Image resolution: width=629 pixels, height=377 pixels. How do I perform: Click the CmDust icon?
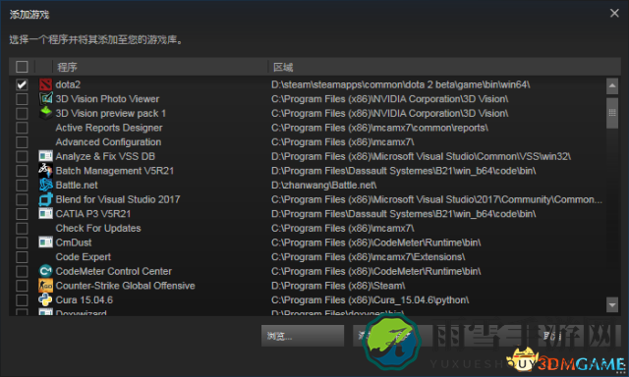click(x=45, y=242)
